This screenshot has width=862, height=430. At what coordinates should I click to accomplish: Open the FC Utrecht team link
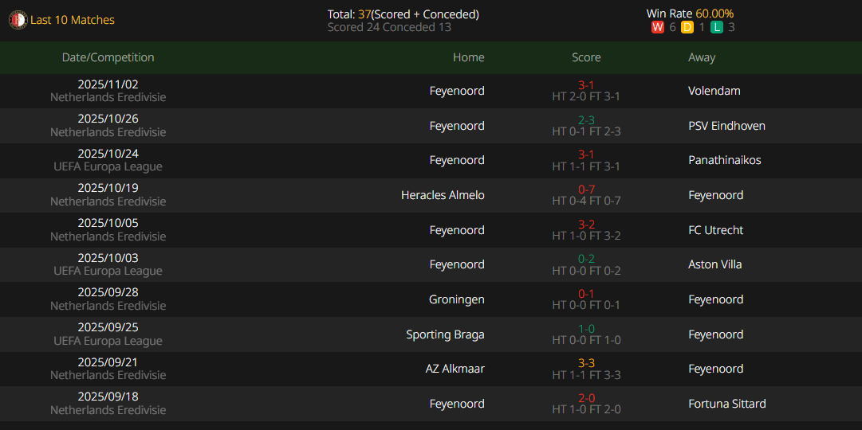point(715,230)
